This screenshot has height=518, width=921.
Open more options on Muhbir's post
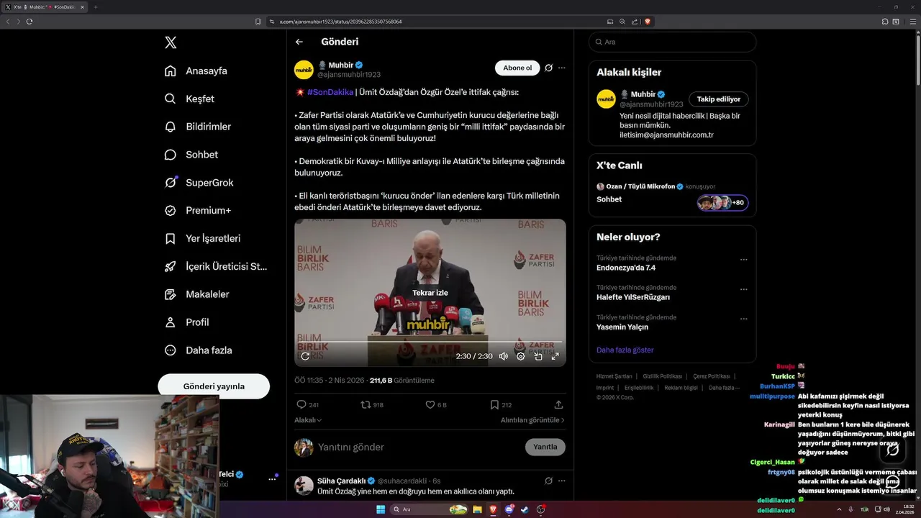[x=562, y=68]
